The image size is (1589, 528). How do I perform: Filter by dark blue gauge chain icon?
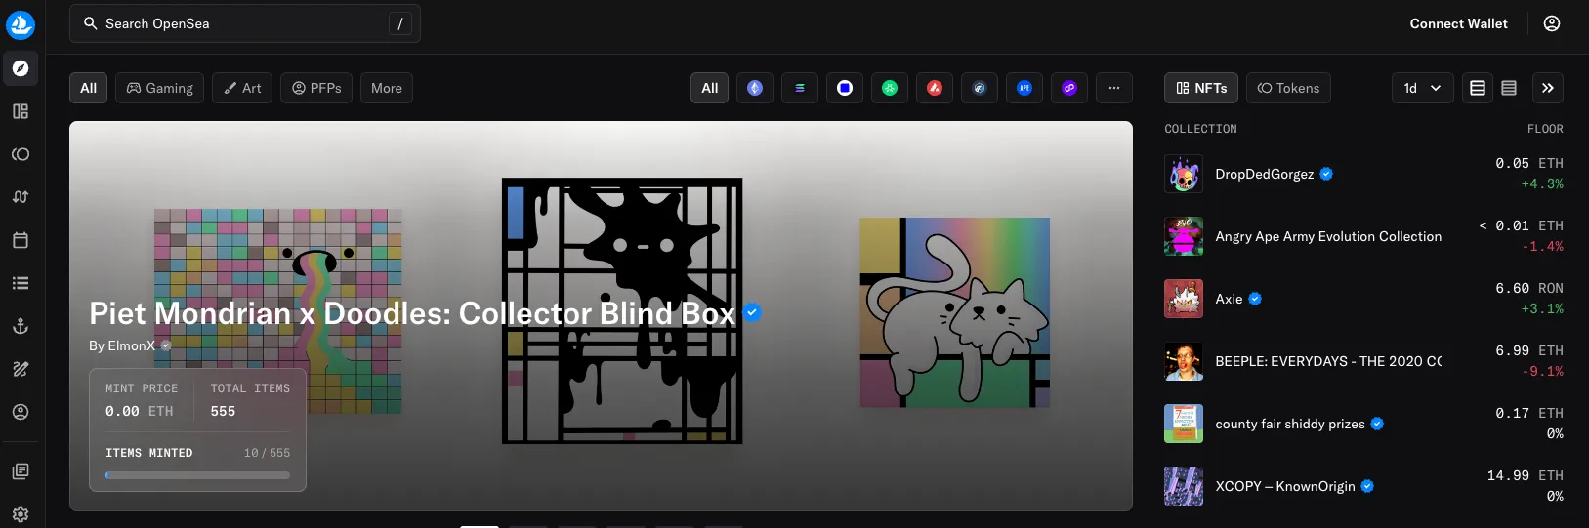[x=980, y=88]
